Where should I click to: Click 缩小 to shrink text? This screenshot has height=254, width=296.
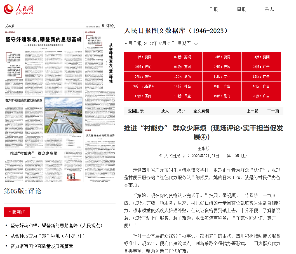point(181,111)
